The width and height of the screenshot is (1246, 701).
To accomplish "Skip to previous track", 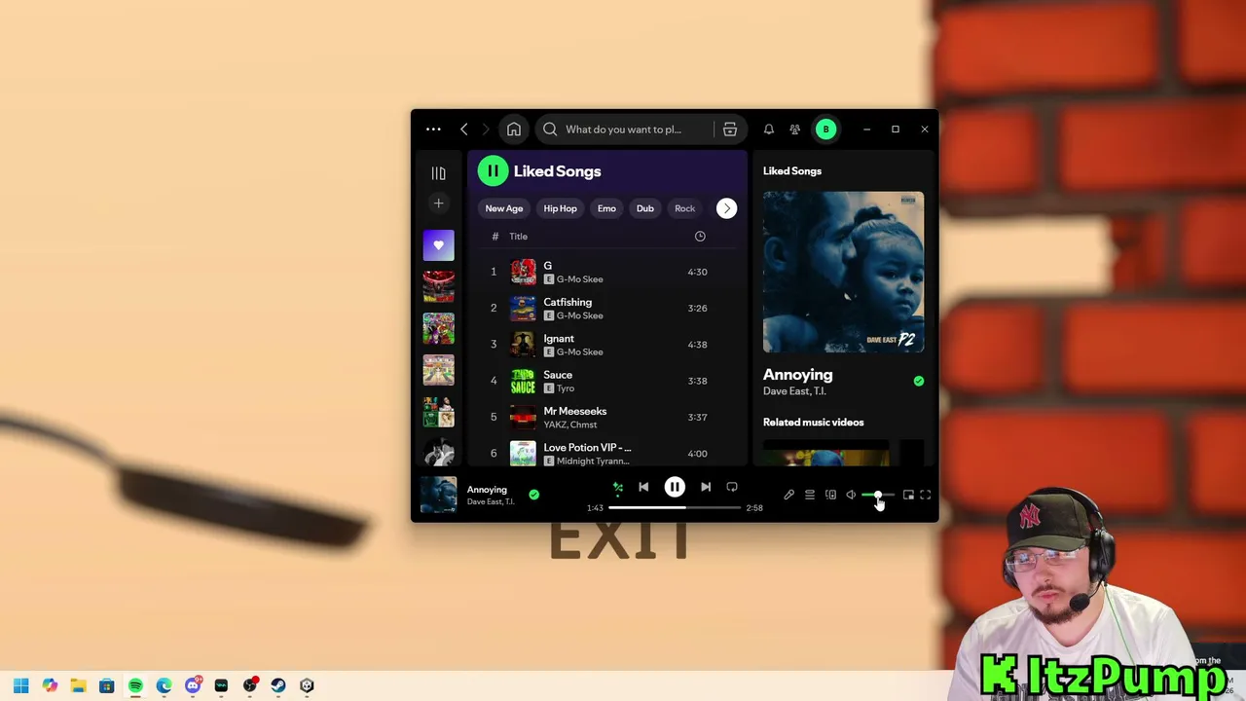I will pyautogui.click(x=643, y=488).
